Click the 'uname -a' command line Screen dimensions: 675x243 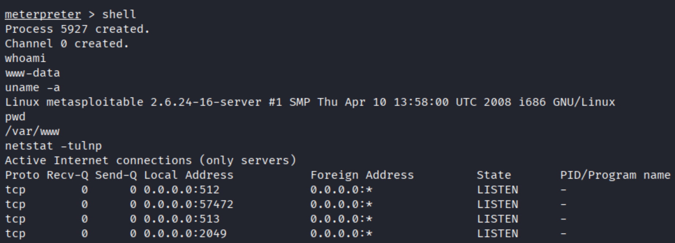click(x=32, y=88)
